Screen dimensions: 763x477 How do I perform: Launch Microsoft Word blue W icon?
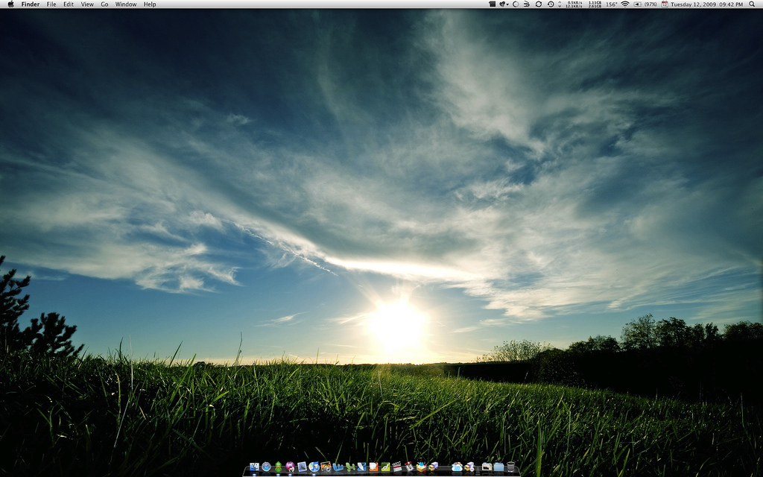coord(338,467)
